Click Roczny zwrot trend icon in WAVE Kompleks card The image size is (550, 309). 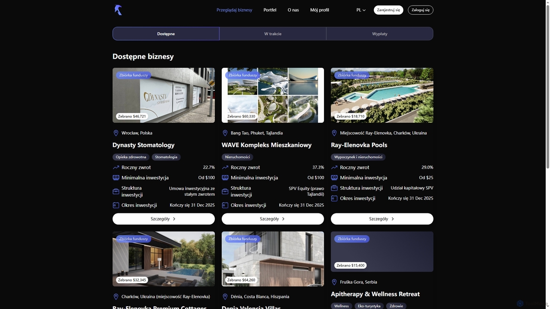pos(225,167)
